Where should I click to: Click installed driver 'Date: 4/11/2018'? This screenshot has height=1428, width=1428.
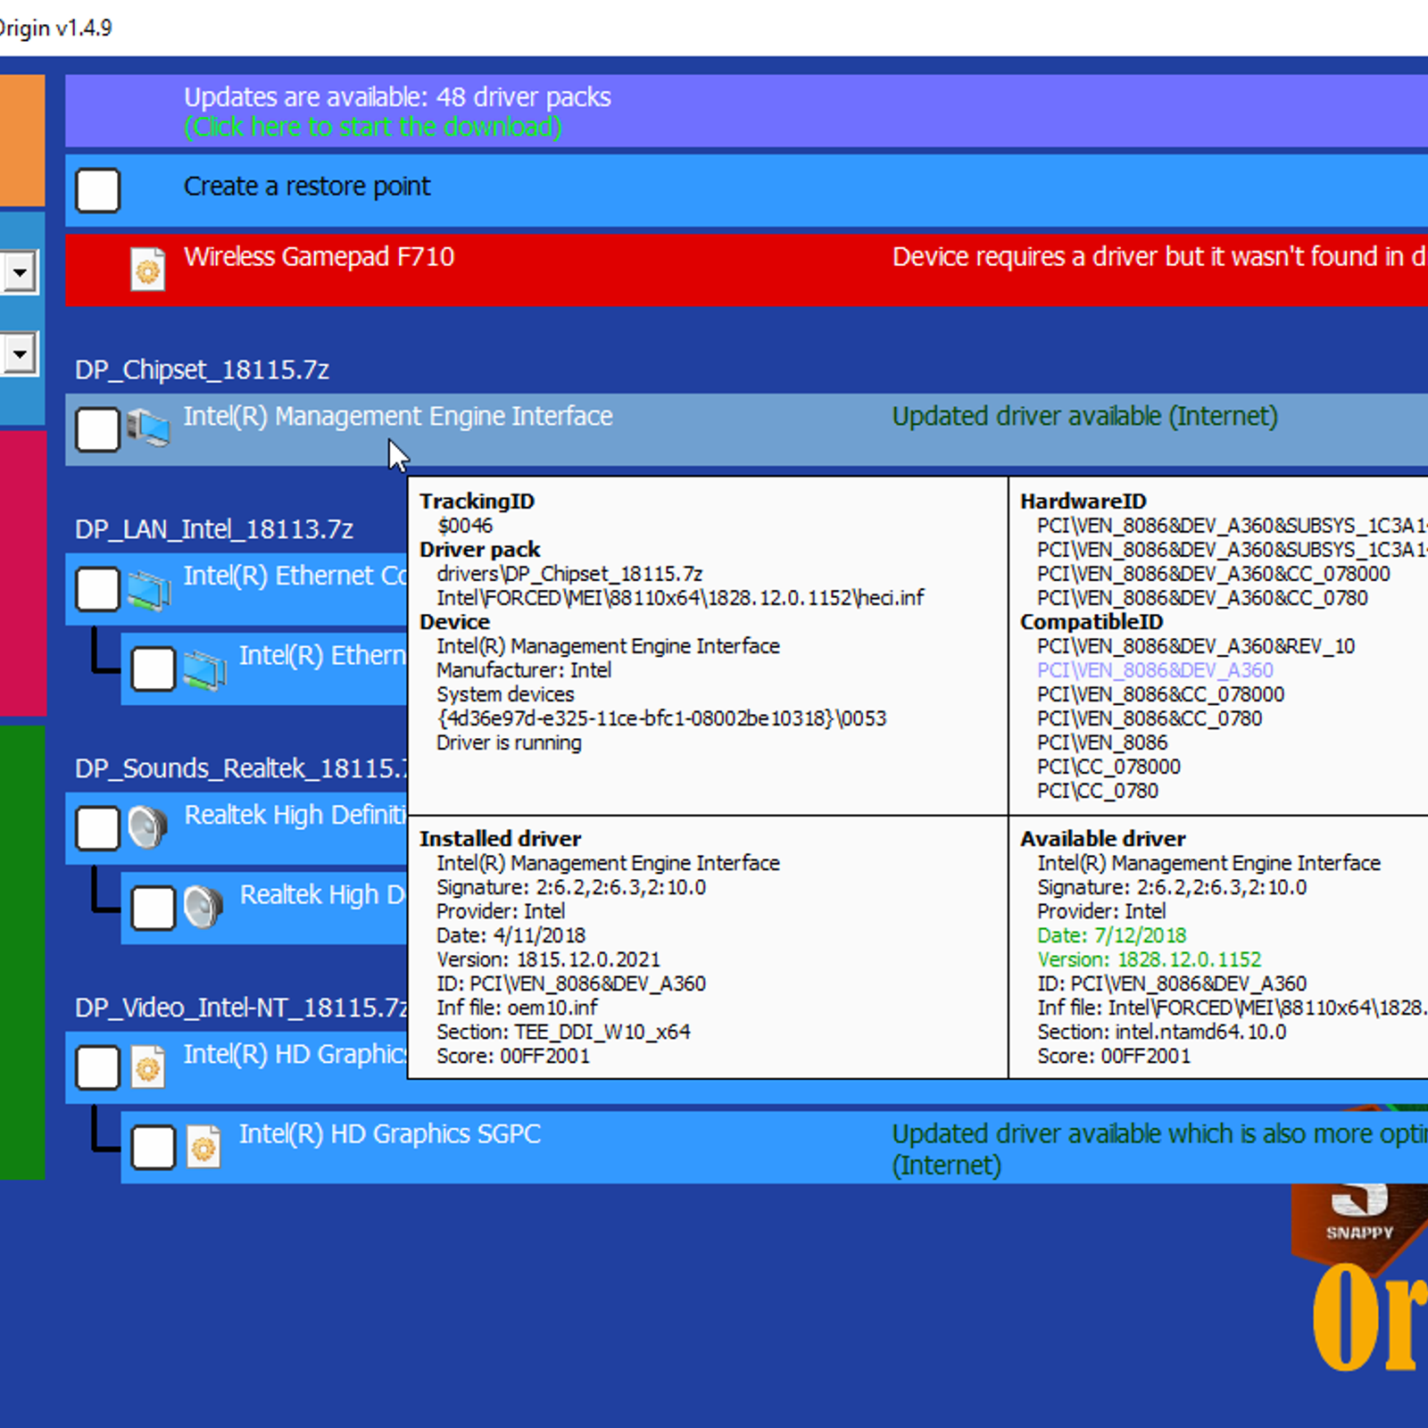[511, 935]
